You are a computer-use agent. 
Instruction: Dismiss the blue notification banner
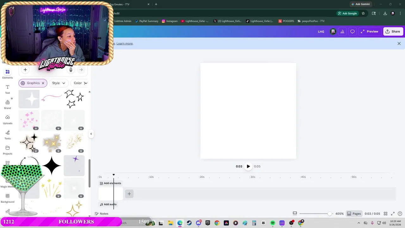coord(399,43)
